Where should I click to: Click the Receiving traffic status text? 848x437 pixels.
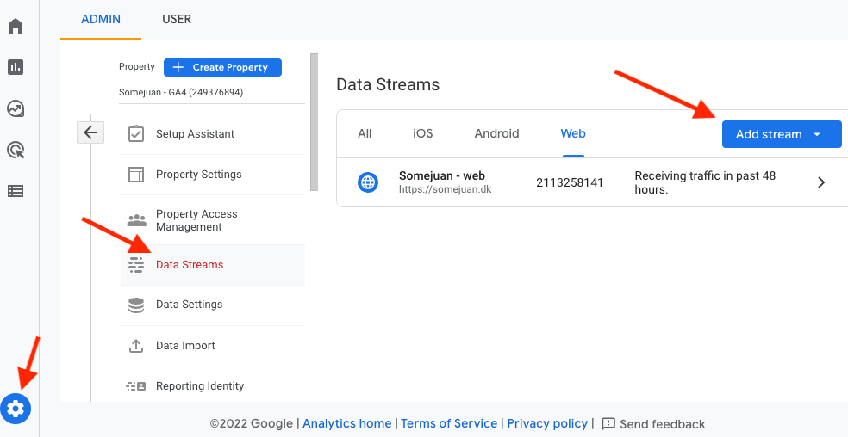click(705, 182)
